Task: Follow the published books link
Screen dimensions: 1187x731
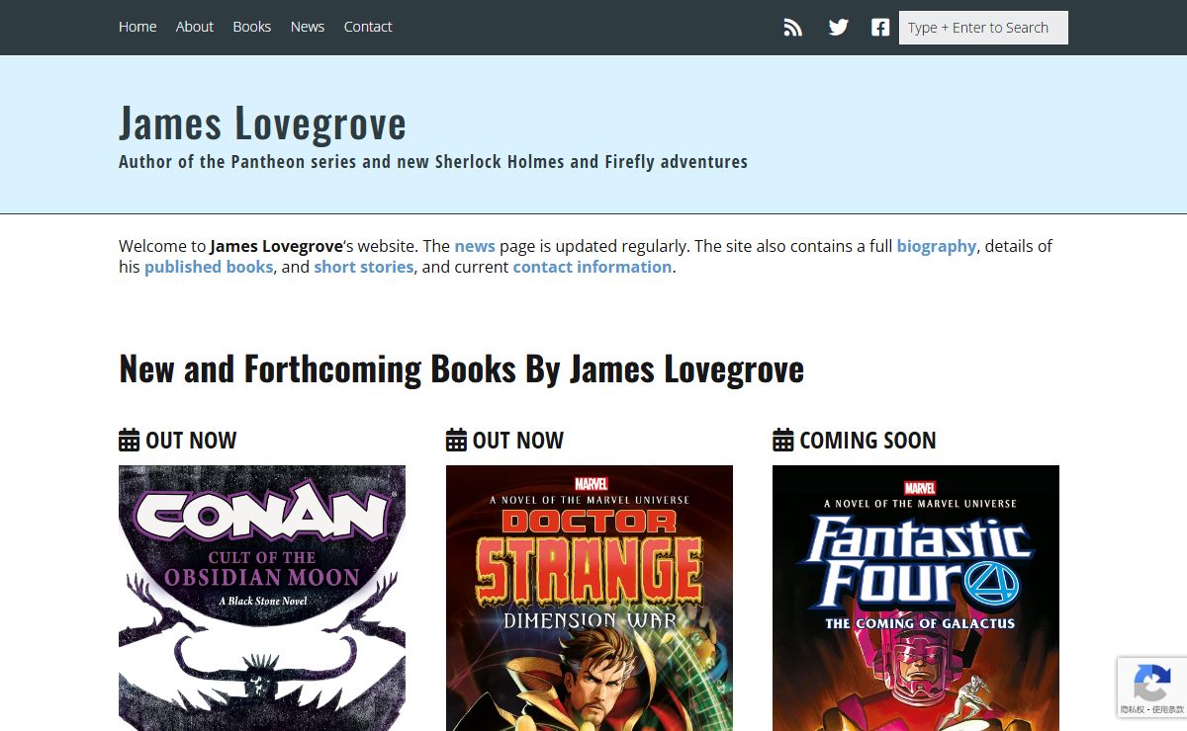Action: point(209,267)
